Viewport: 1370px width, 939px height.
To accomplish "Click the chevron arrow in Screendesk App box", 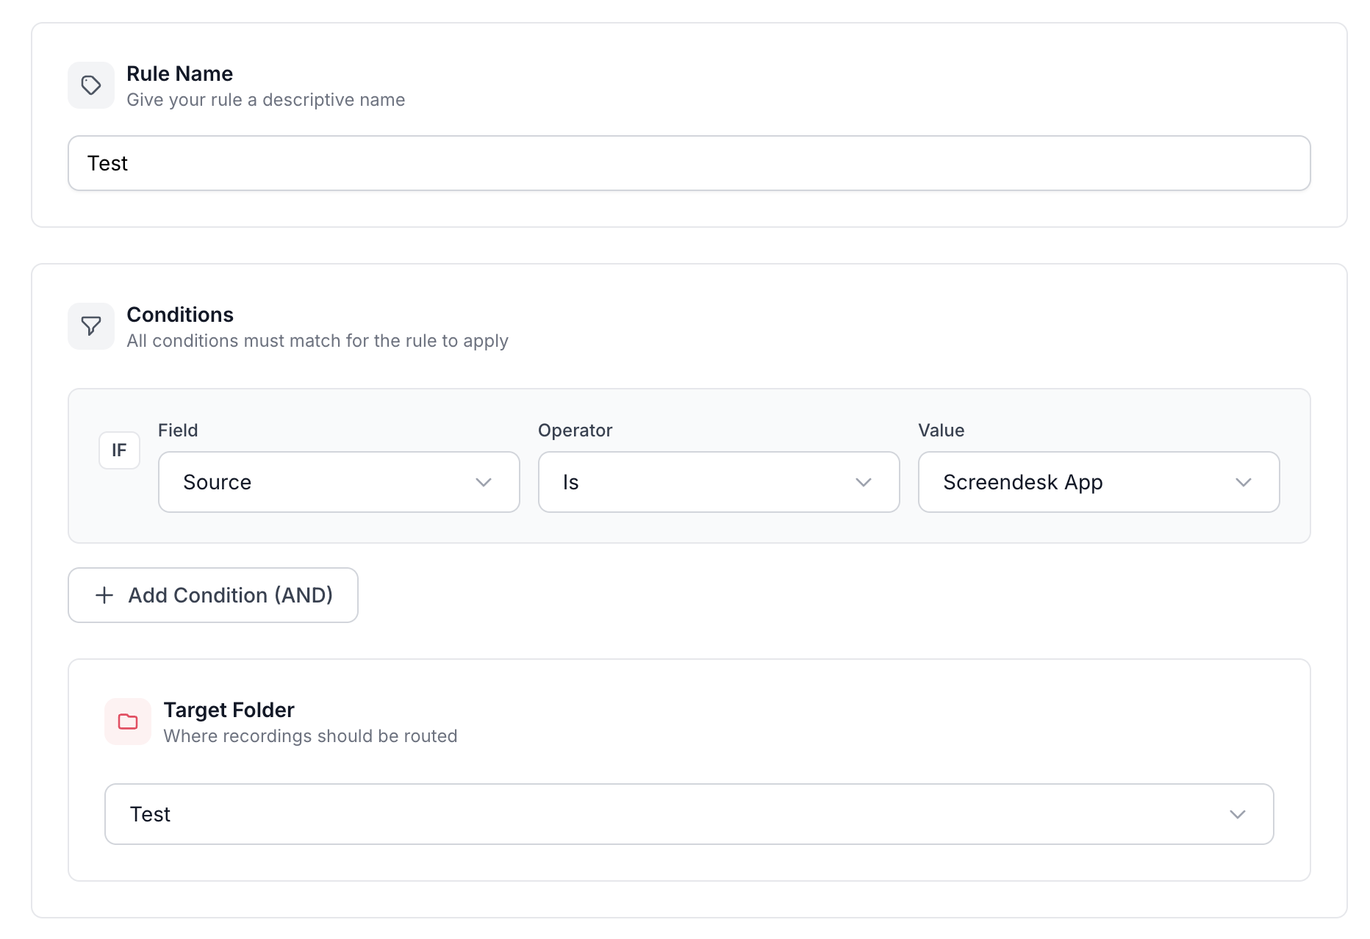I will tap(1243, 483).
